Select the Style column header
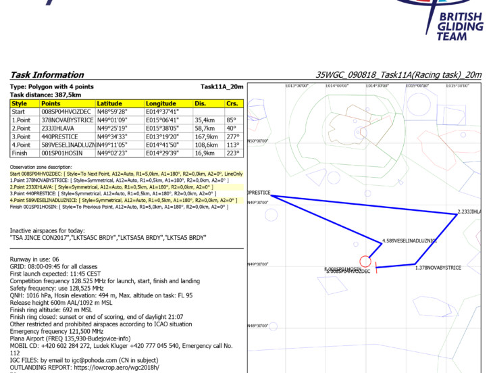This screenshot has width=493, height=373. pyautogui.click(x=20, y=103)
